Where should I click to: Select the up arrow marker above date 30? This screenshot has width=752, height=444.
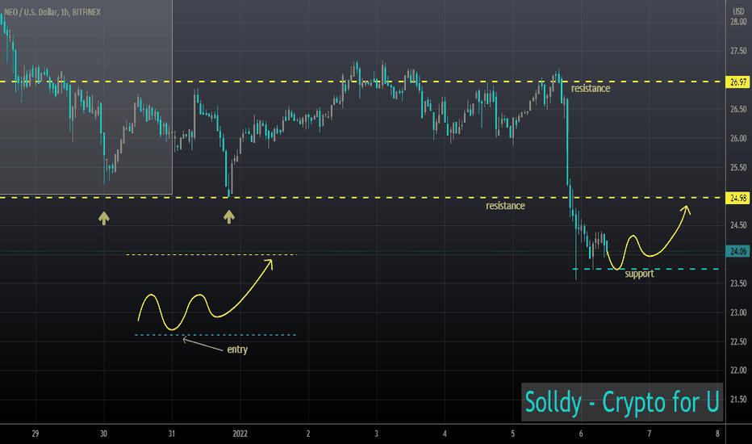click(x=104, y=218)
